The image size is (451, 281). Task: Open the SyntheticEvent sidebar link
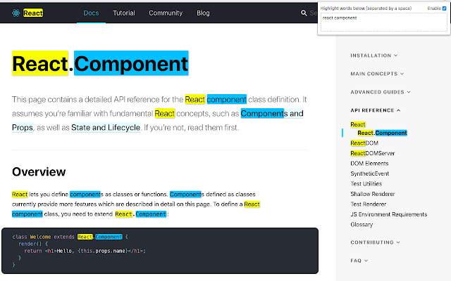(369, 174)
